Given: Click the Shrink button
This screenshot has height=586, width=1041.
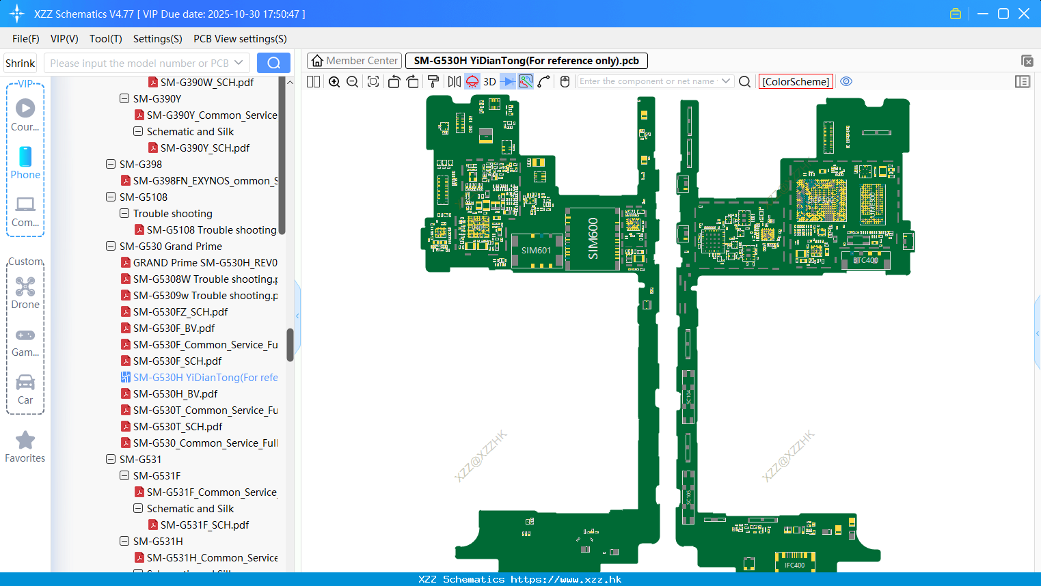Looking at the screenshot, I should click(x=21, y=63).
